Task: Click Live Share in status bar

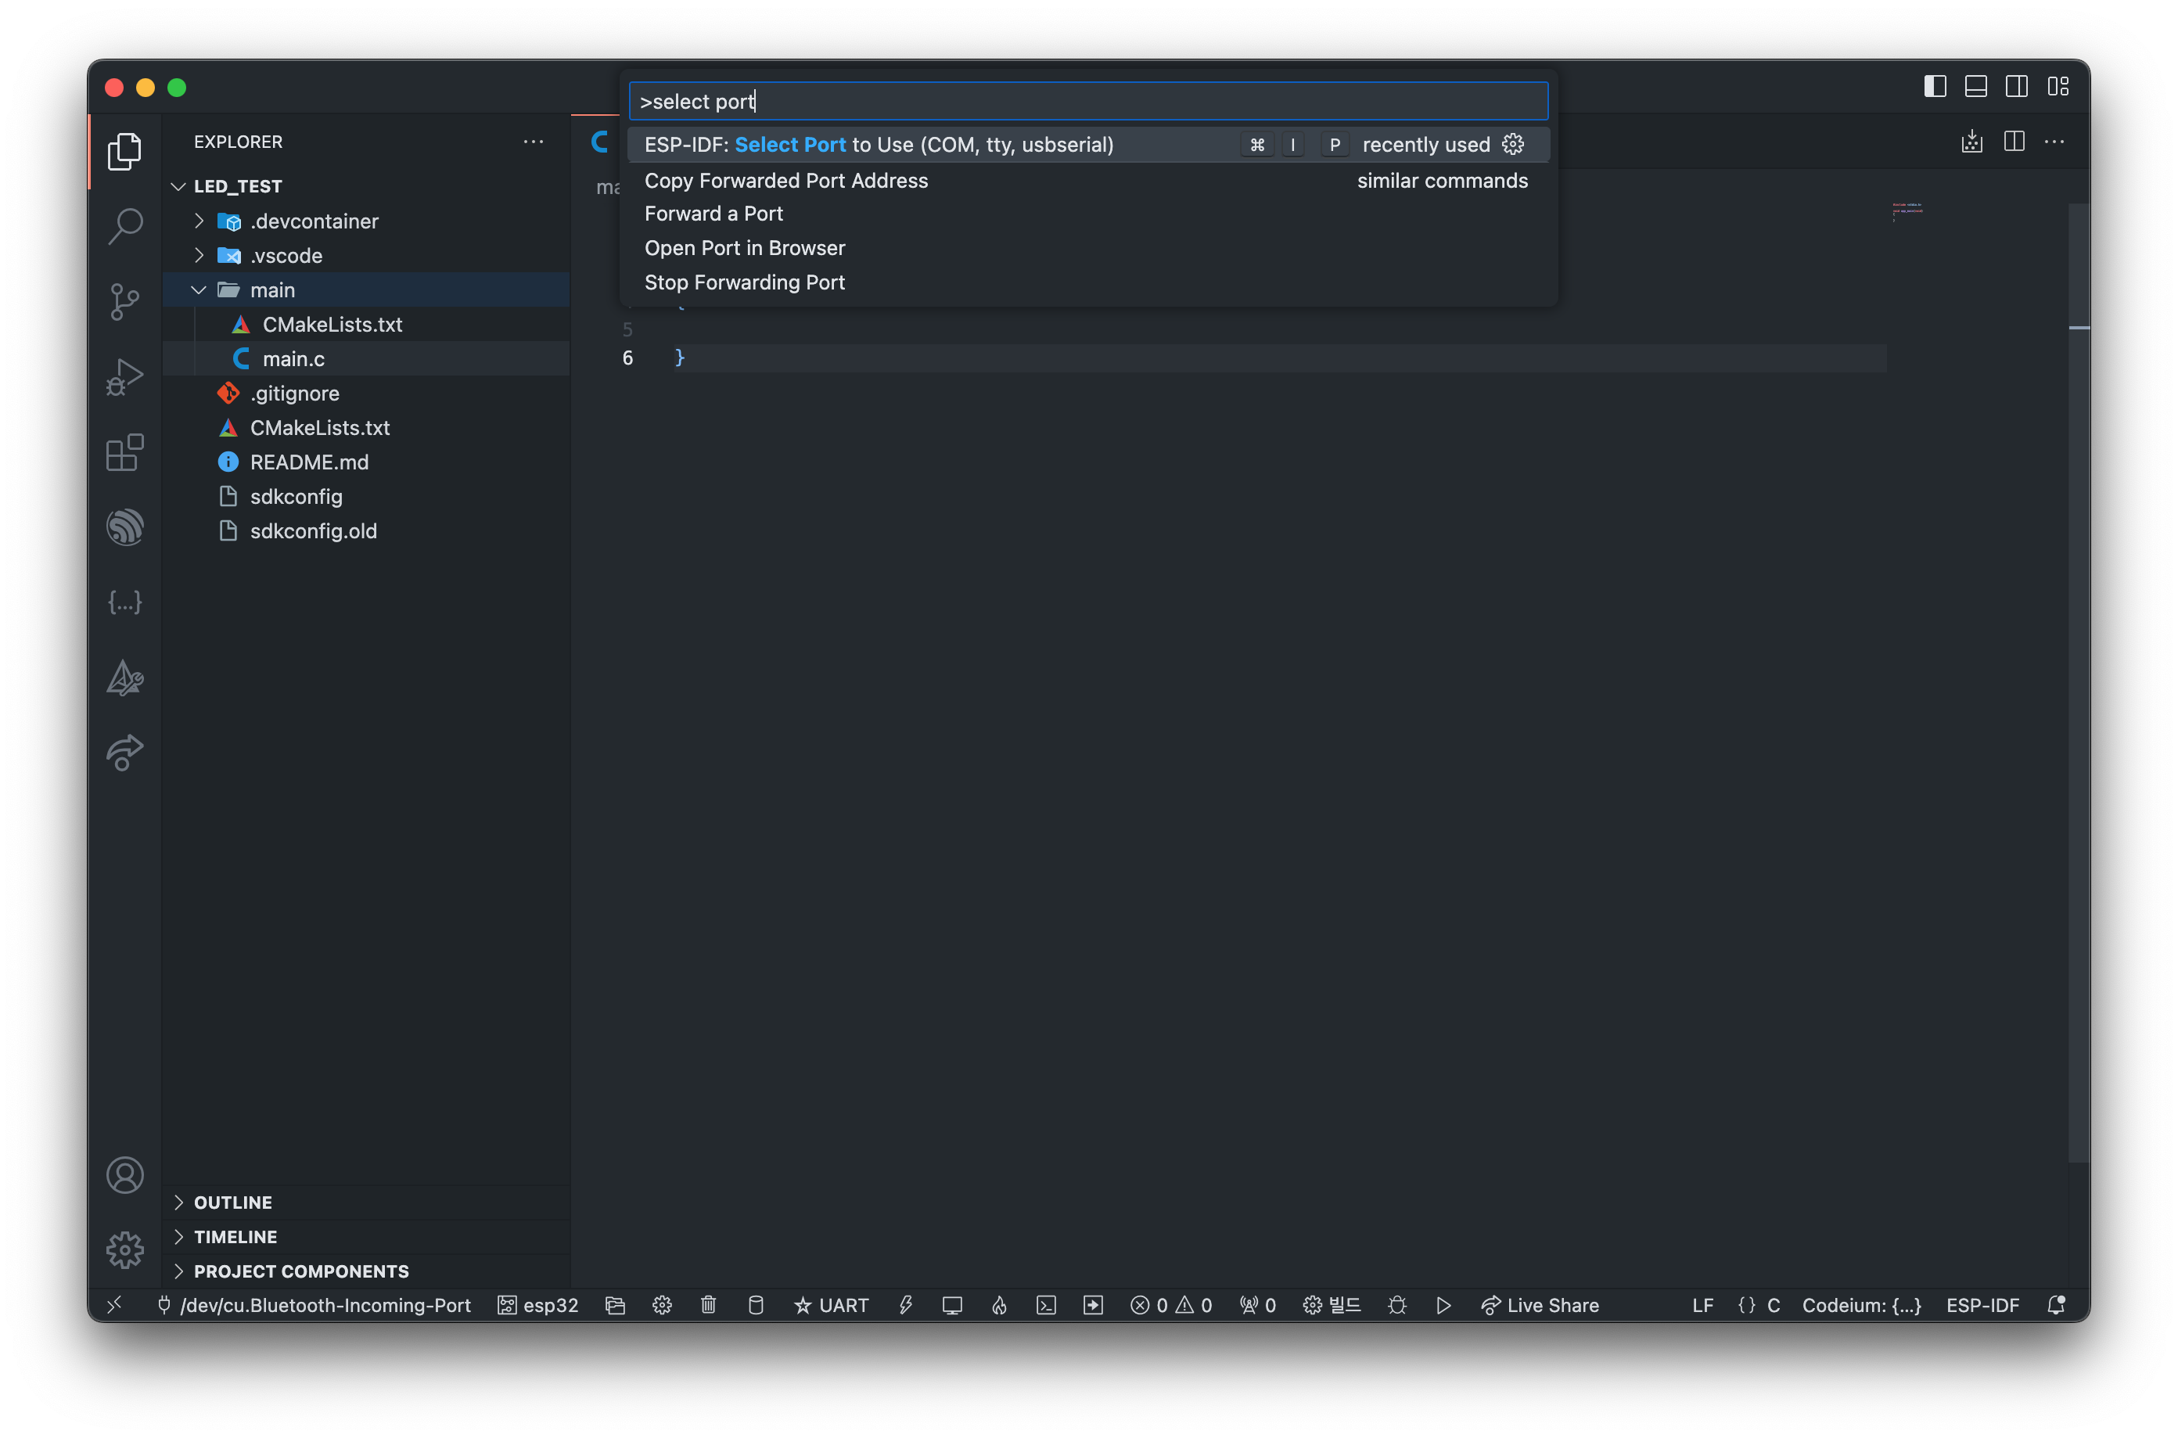Action: [1540, 1305]
